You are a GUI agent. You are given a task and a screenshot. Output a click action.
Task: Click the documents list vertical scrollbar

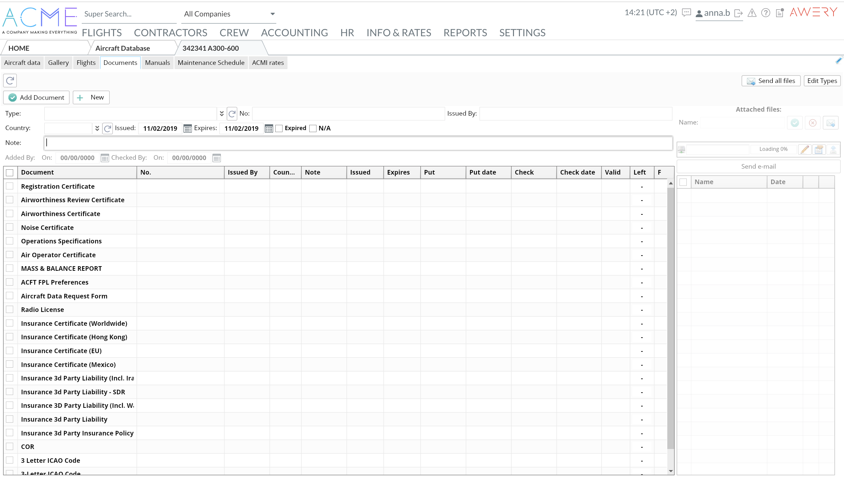(x=670, y=316)
